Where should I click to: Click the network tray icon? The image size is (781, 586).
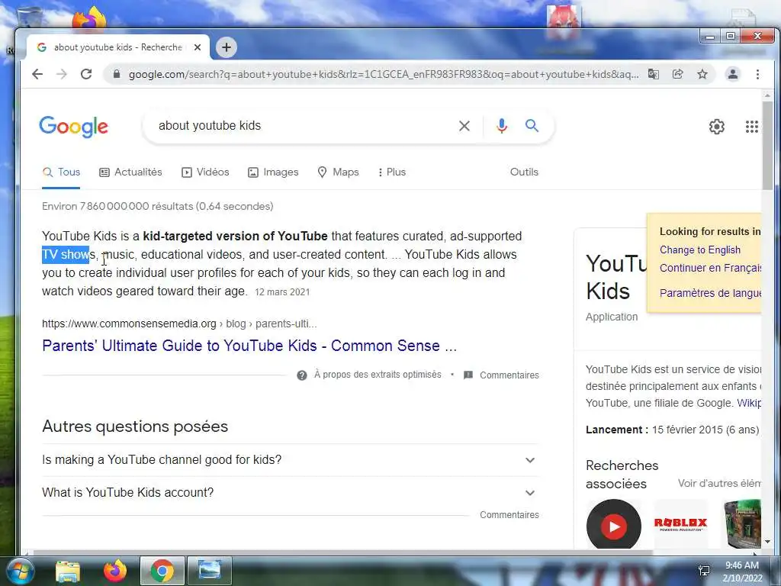click(x=704, y=571)
